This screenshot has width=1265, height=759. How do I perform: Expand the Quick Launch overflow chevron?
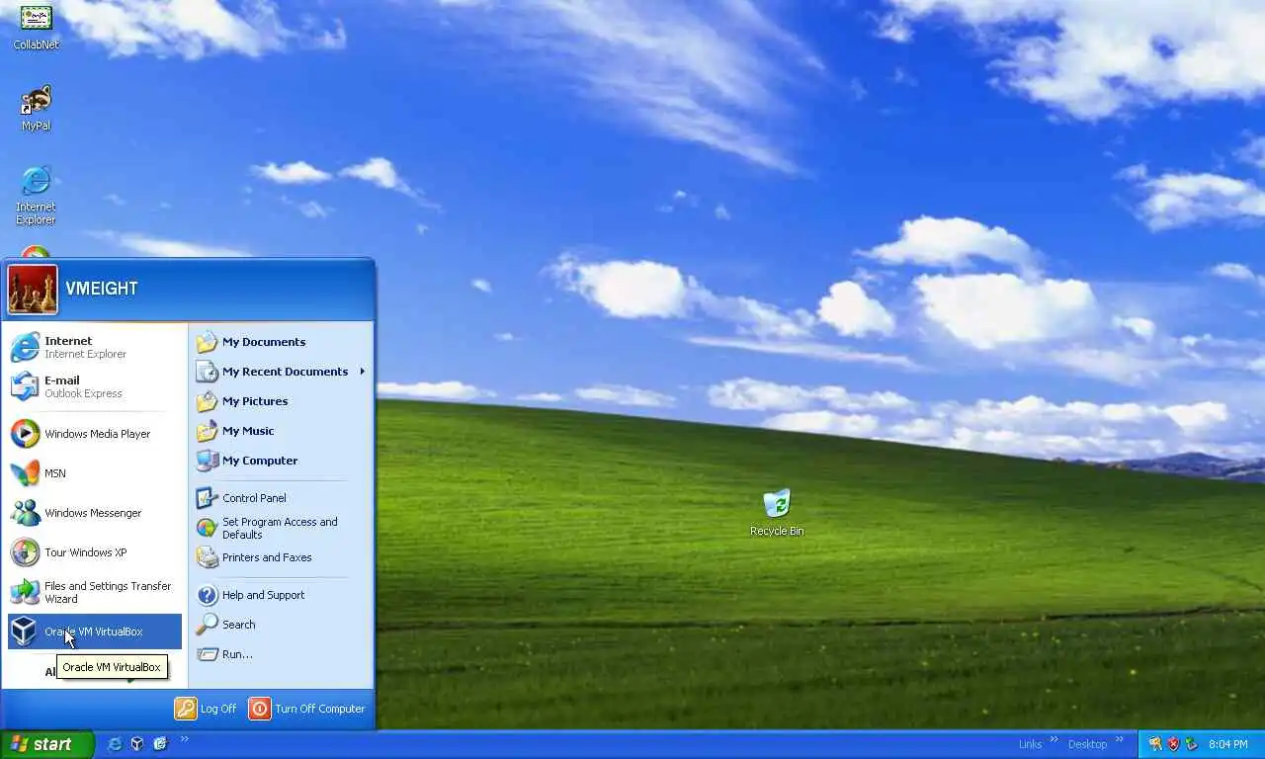pos(184,739)
